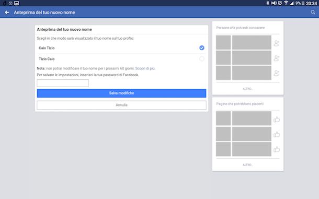319x199 pixels.
Task: Tap the mobile signal strength status icon
Action: 292,3
